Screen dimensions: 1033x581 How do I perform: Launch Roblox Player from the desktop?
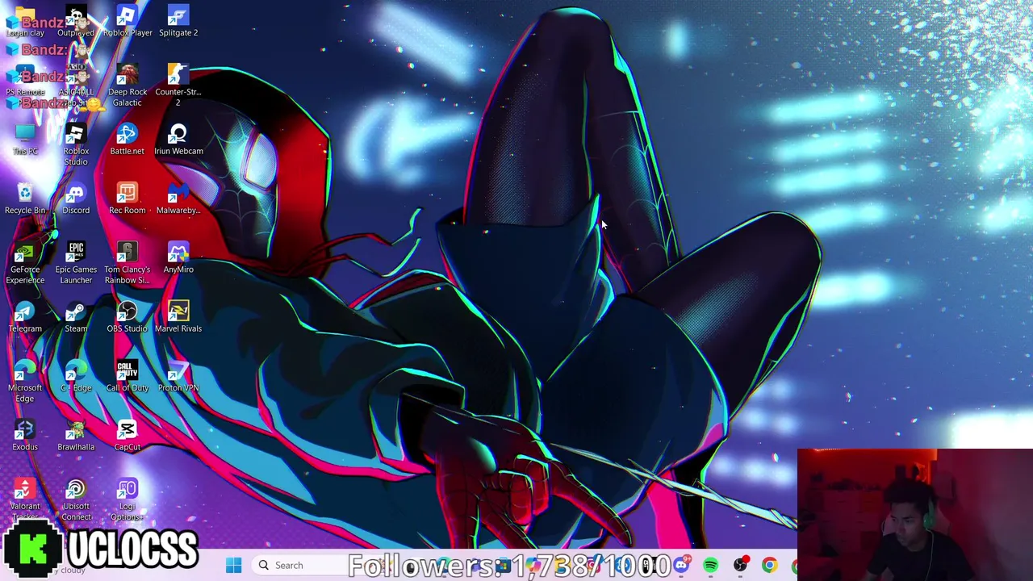click(127, 22)
